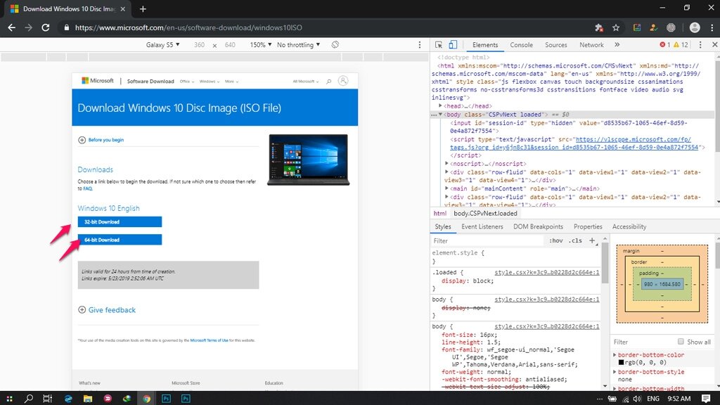Click the computed Filter input

click(643, 342)
